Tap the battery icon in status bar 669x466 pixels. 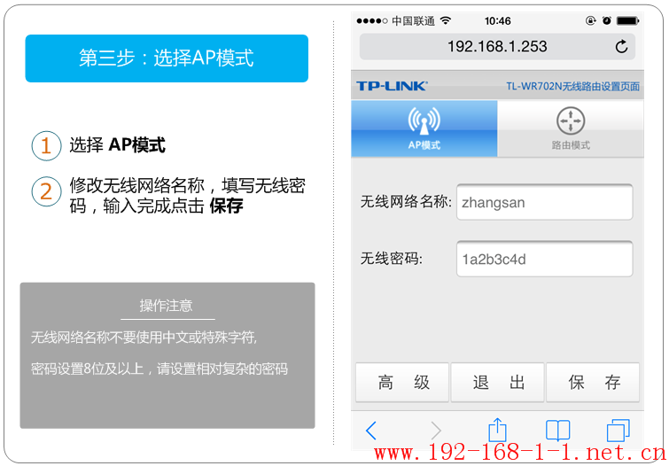point(628,20)
